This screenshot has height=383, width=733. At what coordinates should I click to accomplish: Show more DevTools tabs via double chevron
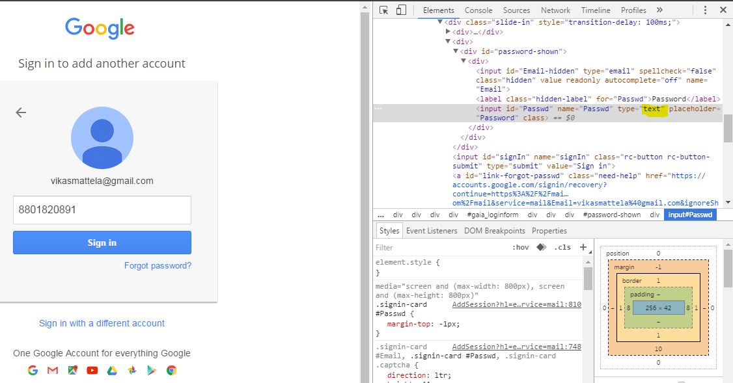[659, 10]
